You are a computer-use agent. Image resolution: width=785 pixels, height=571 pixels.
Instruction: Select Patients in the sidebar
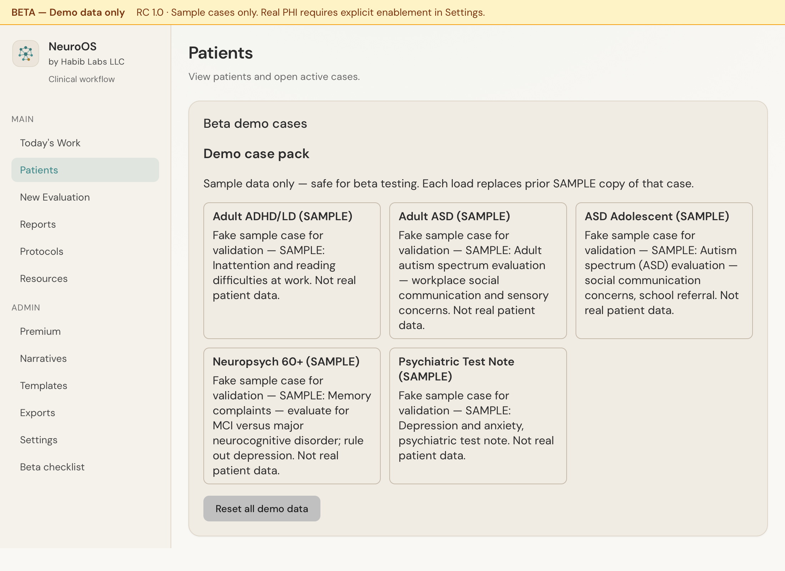tap(85, 170)
